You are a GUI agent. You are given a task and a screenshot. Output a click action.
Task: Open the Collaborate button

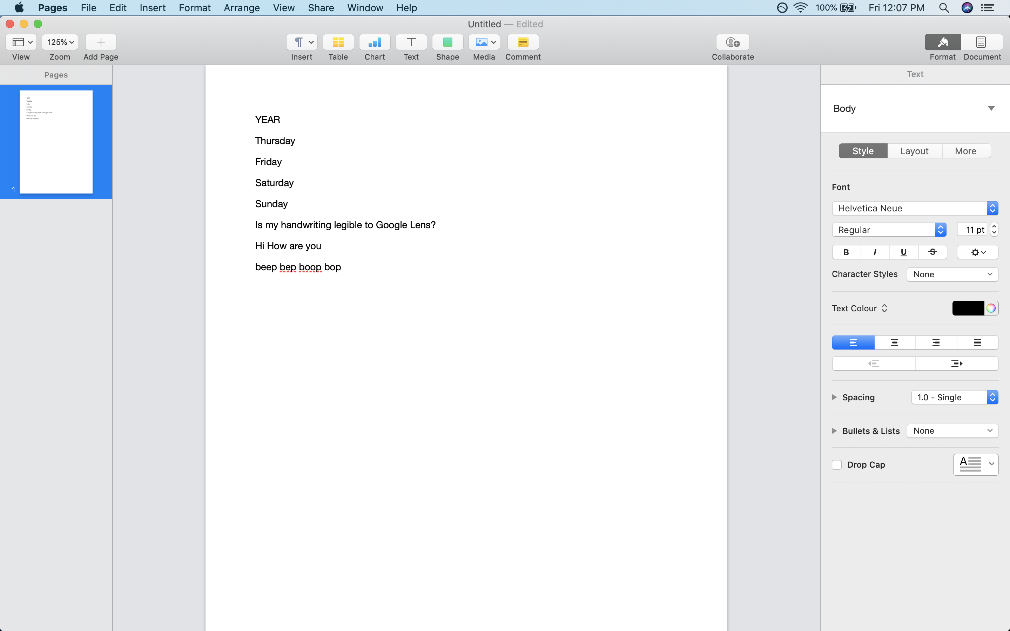pos(733,42)
